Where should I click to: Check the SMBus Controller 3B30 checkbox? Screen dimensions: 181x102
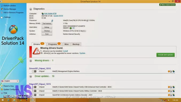pyautogui.click(x=33, y=91)
